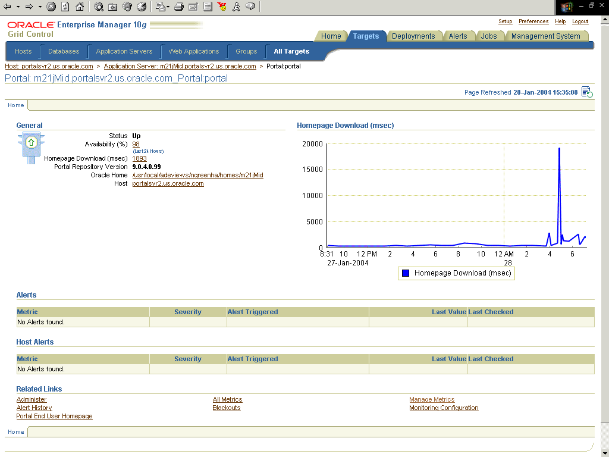Open the Alert History link
The width and height of the screenshot is (609, 457).
[x=34, y=408]
